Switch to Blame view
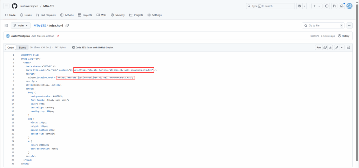The image size is (359, 168). pyautogui.click(x=22, y=47)
